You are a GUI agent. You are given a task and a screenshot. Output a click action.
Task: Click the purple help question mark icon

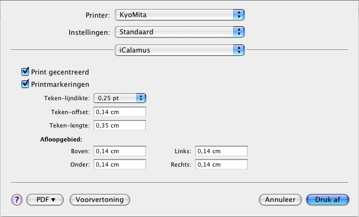pos(16,199)
